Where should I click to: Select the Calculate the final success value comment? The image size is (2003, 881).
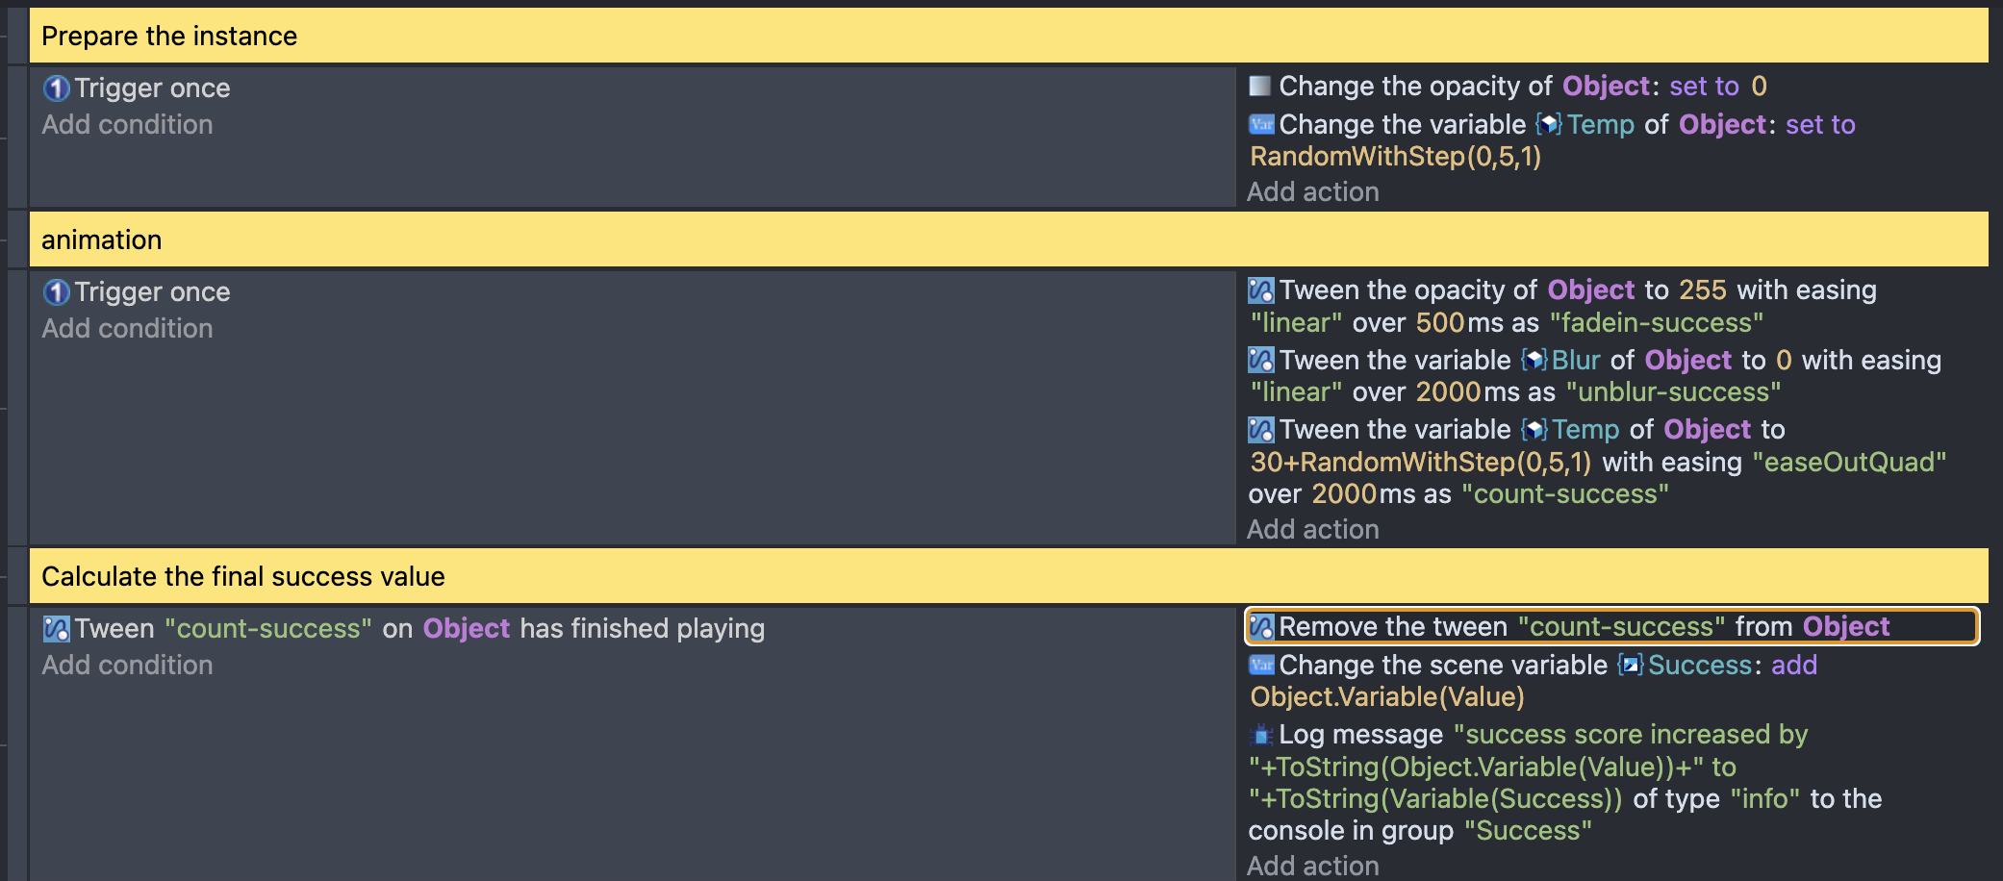1008,576
